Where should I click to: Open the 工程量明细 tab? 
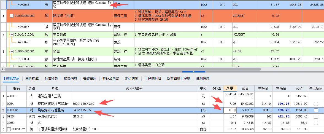(153, 79)
